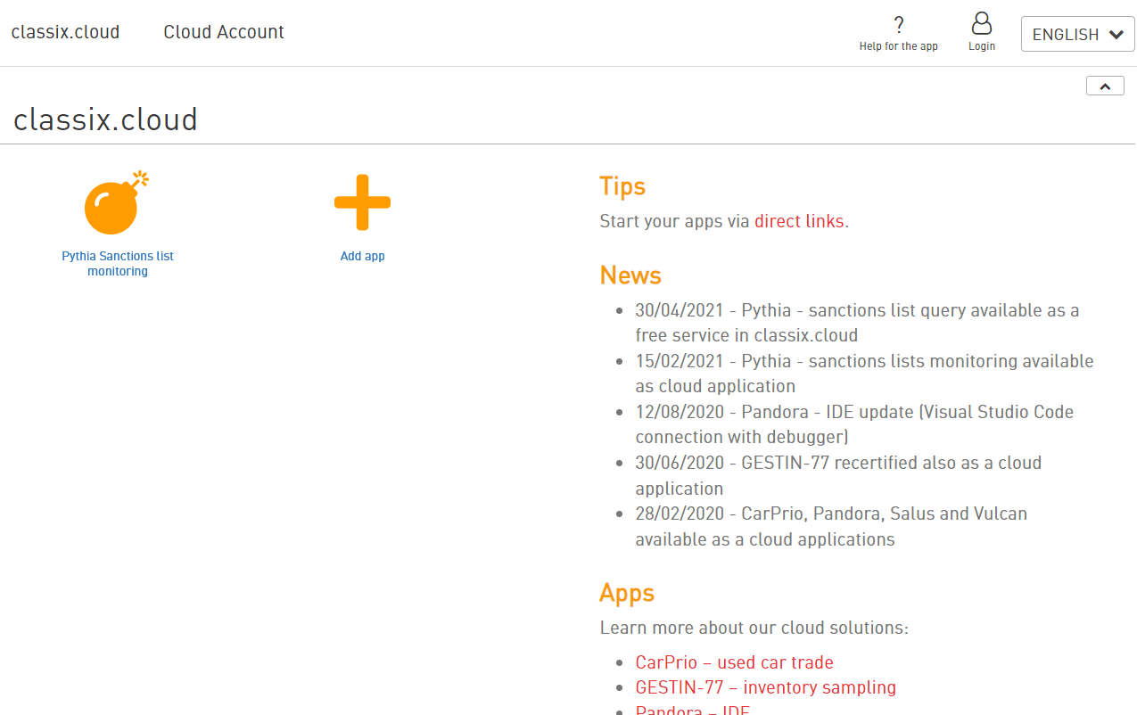The height and width of the screenshot is (715, 1137).
Task: Follow the red direct links hyperlink
Action: point(799,221)
